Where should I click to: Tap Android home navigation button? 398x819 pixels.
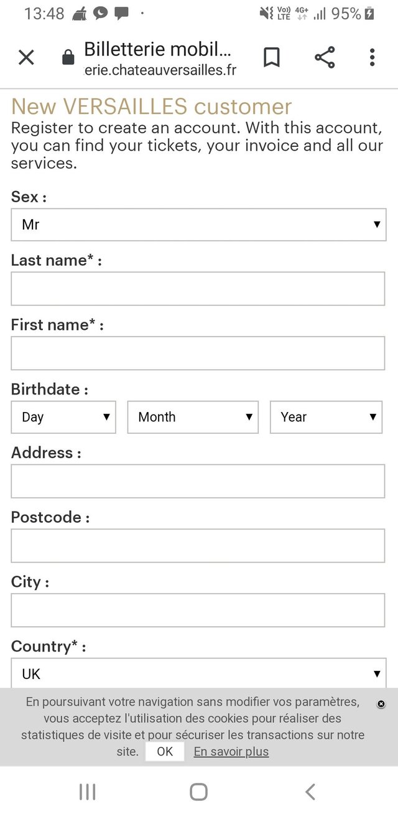coord(198,792)
